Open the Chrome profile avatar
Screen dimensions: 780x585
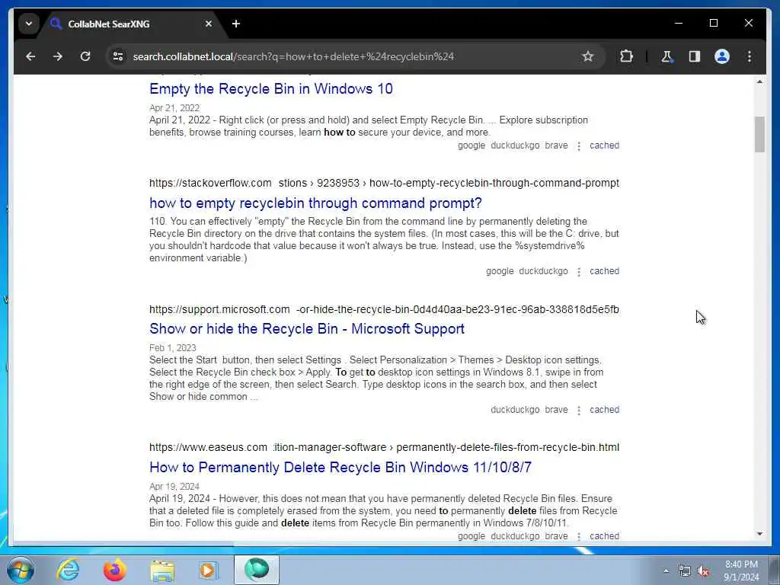point(722,56)
